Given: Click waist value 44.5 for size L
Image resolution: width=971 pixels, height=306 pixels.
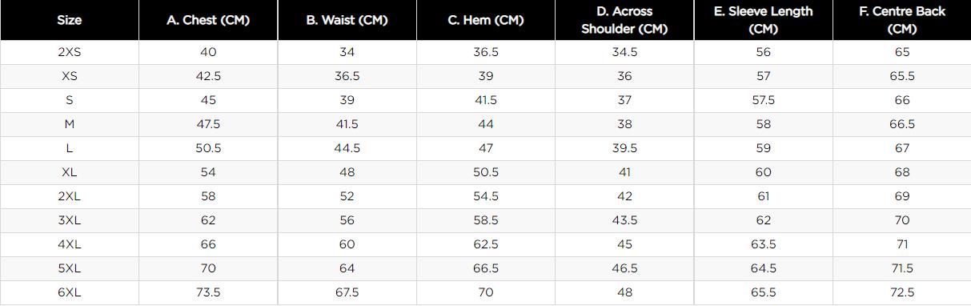Looking at the screenshot, I should [x=347, y=148].
